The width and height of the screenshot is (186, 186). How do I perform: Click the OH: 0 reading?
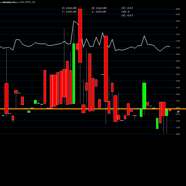click(x=125, y=12)
